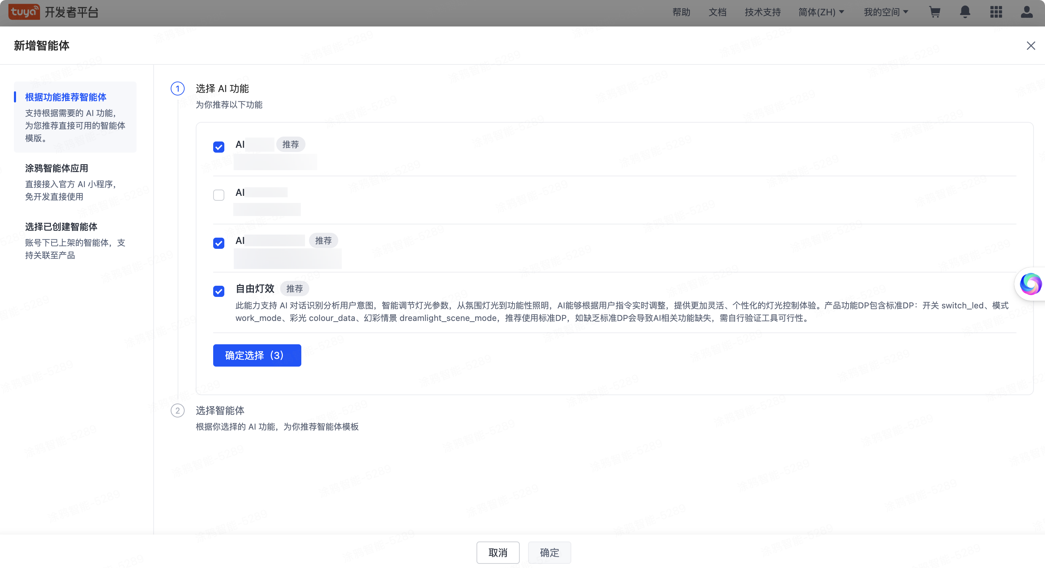Click the 推荐 tag next to 自由灯效

coord(294,289)
